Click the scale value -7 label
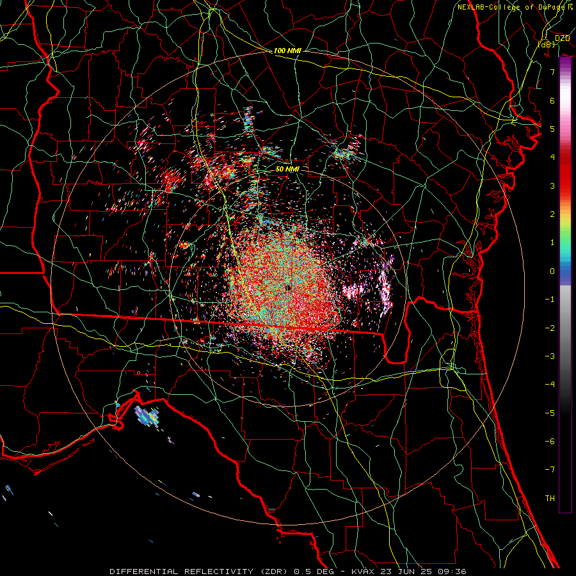The image size is (576, 576). (550, 470)
